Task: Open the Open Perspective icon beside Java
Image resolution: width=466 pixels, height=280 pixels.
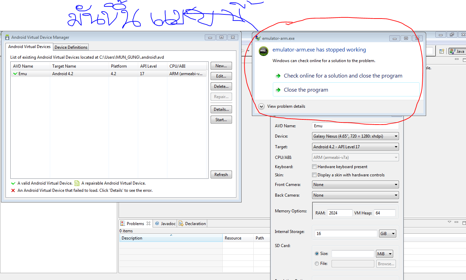Action: click(442, 51)
